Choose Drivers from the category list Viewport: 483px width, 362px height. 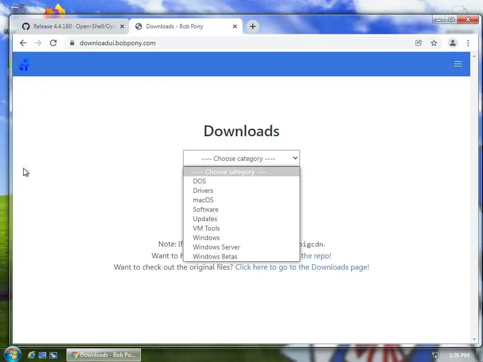click(241, 190)
